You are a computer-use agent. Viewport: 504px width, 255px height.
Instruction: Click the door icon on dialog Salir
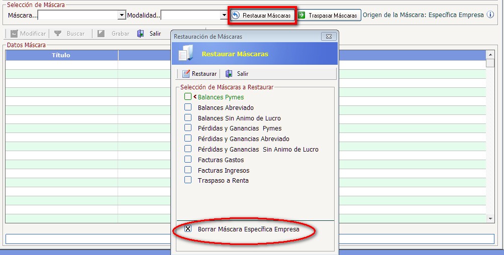coord(229,74)
